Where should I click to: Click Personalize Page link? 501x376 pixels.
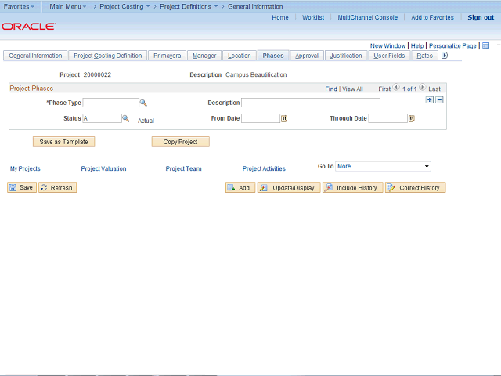pyautogui.click(x=452, y=45)
